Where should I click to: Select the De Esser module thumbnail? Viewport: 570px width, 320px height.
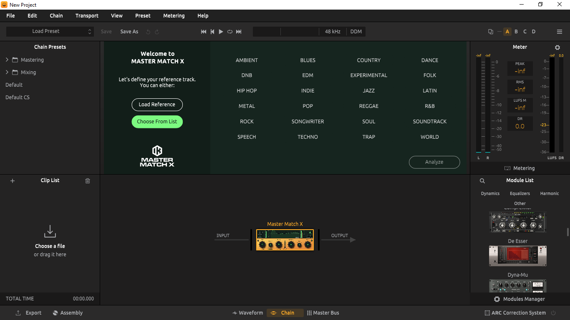(518, 255)
